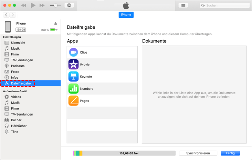
Task: Click the storage bar showing 102,08 GB frei
Action: pyautogui.click(x=124, y=153)
